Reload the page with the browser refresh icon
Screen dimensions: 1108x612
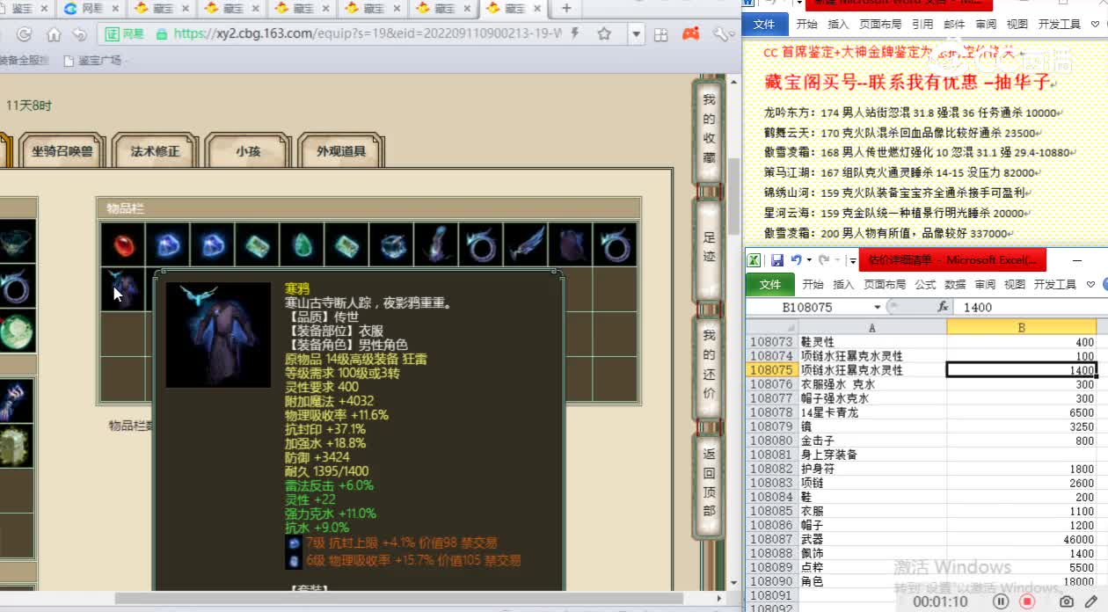25,34
